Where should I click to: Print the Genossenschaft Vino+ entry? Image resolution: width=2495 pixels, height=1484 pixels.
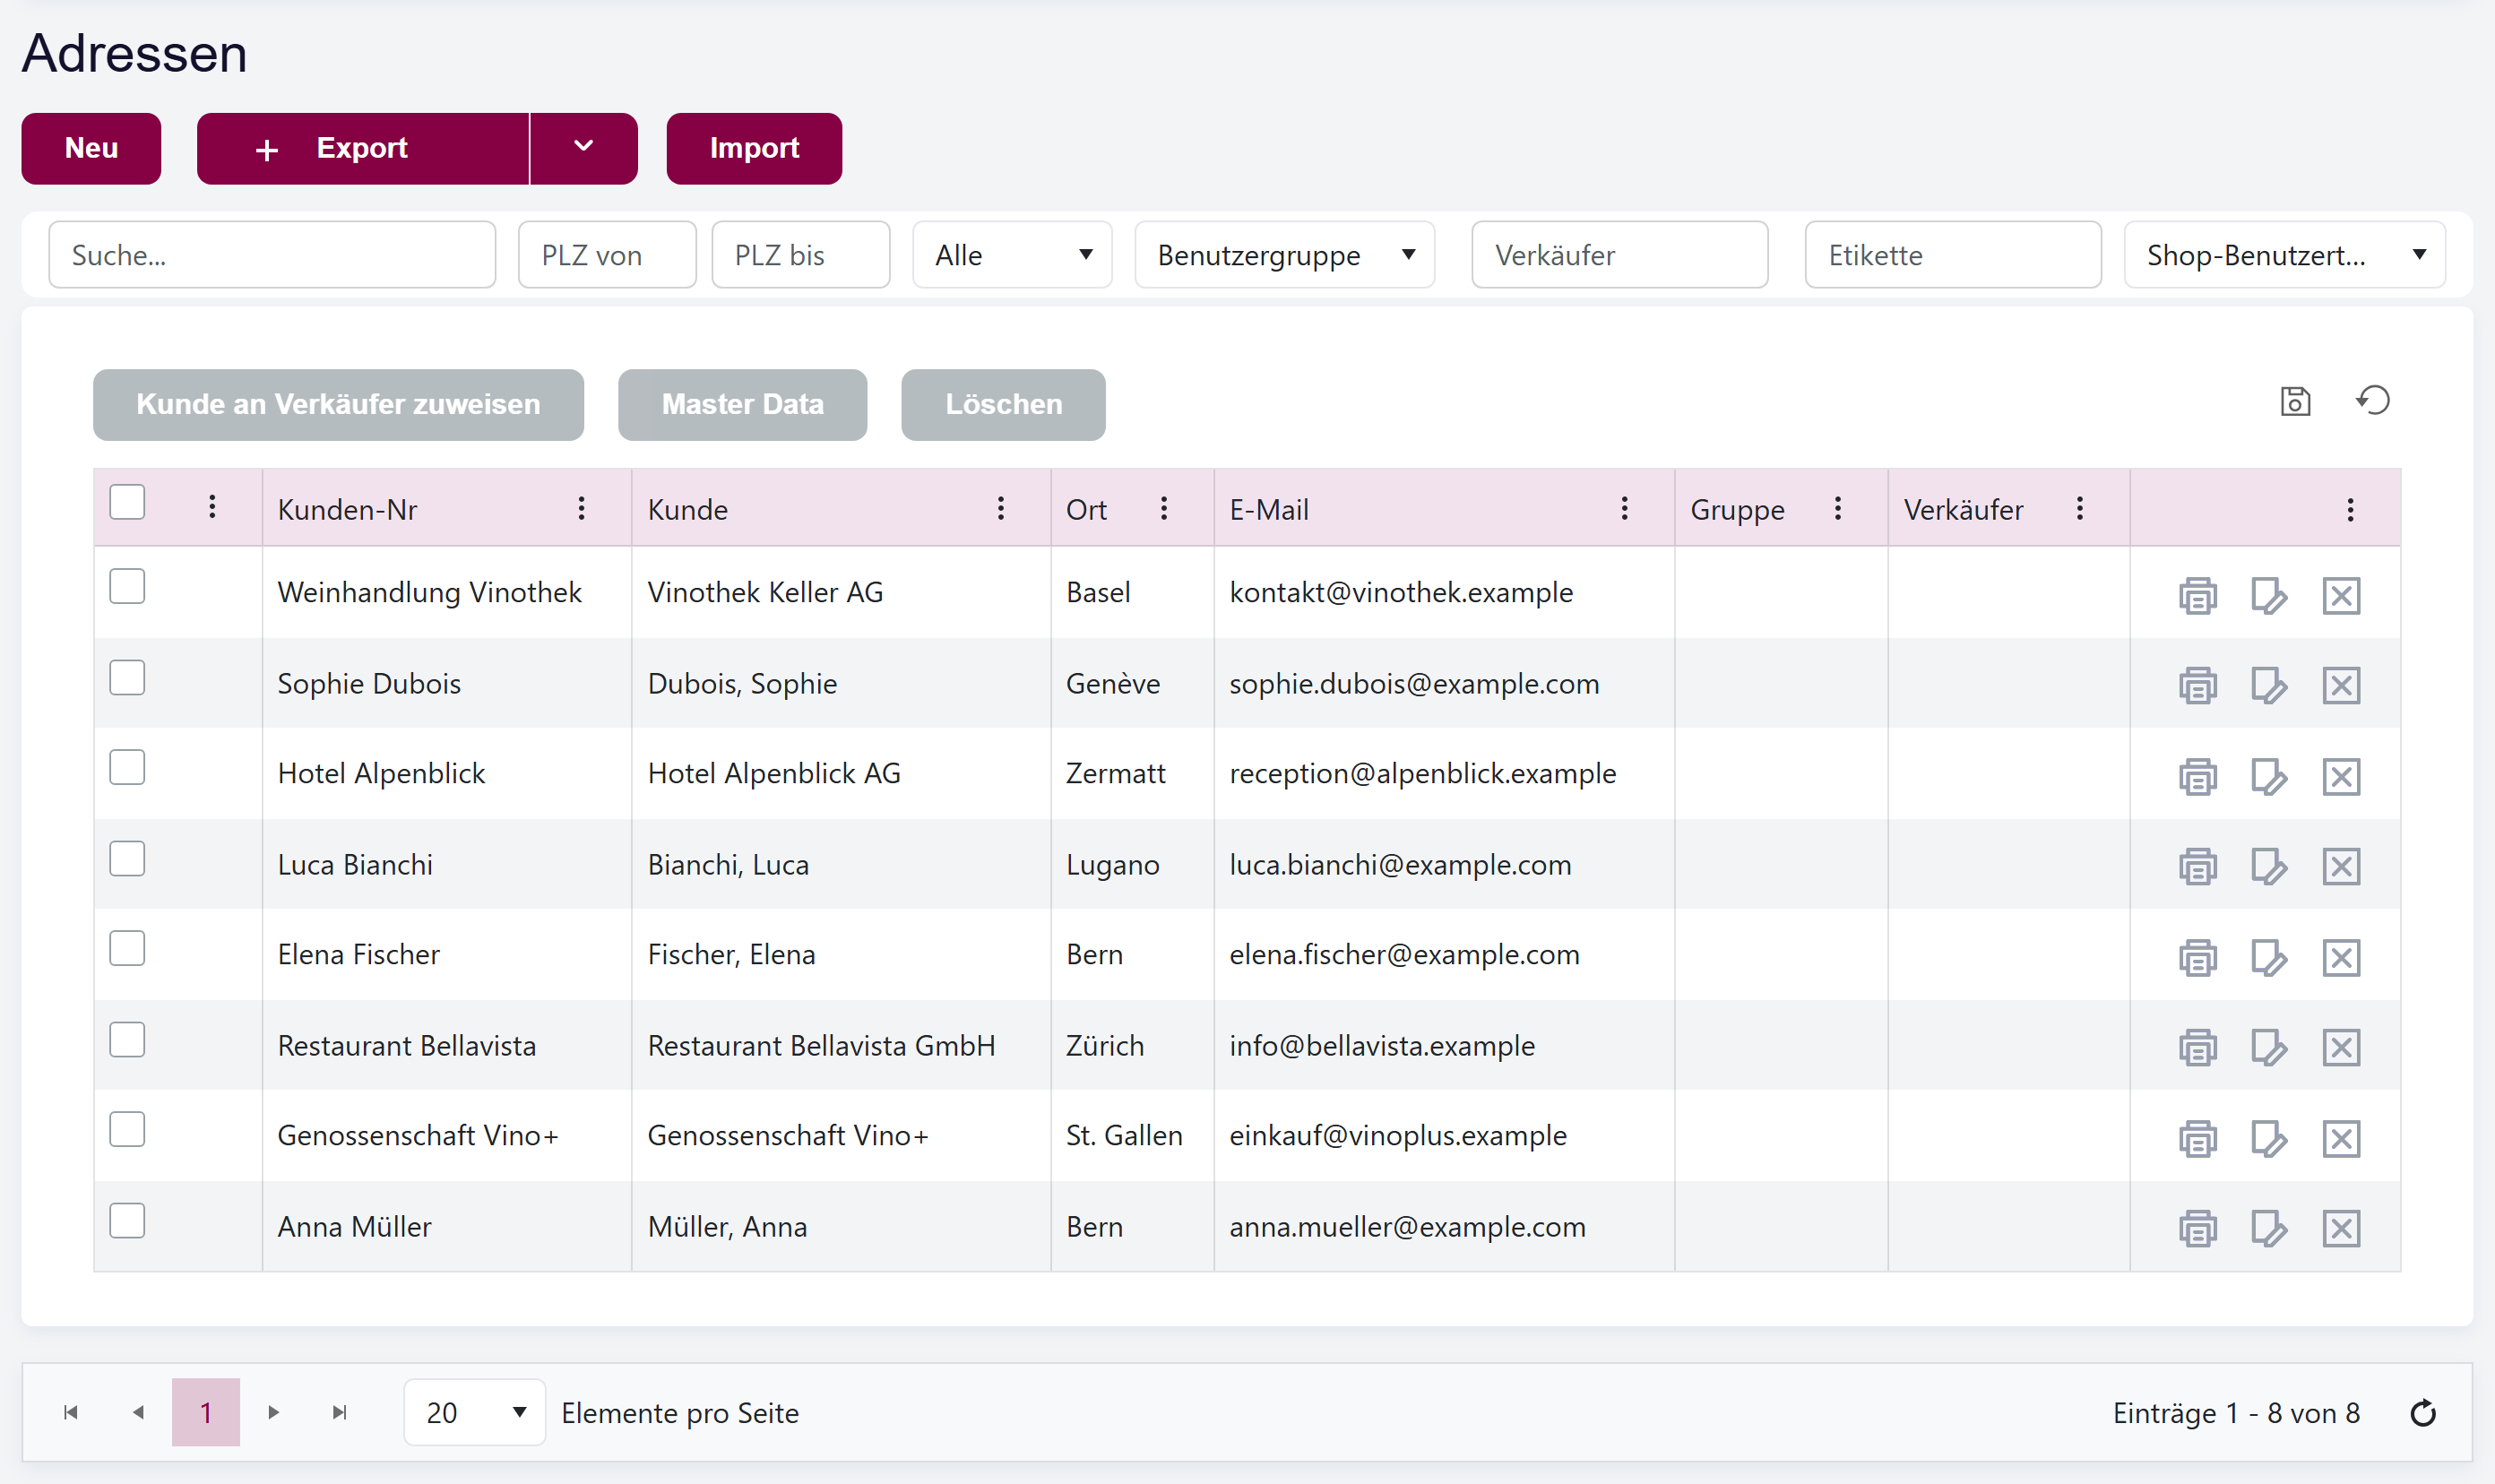(2197, 1139)
